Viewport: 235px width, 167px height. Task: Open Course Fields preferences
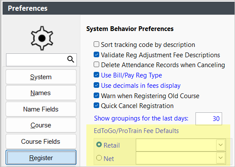41,141
